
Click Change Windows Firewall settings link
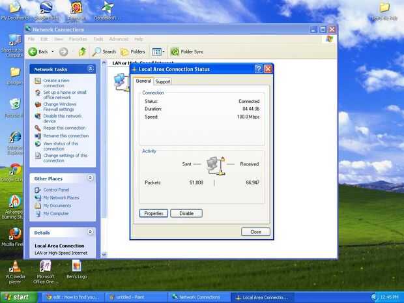[60, 107]
